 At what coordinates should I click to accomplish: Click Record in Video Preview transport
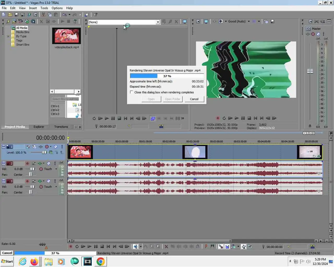click(218, 118)
